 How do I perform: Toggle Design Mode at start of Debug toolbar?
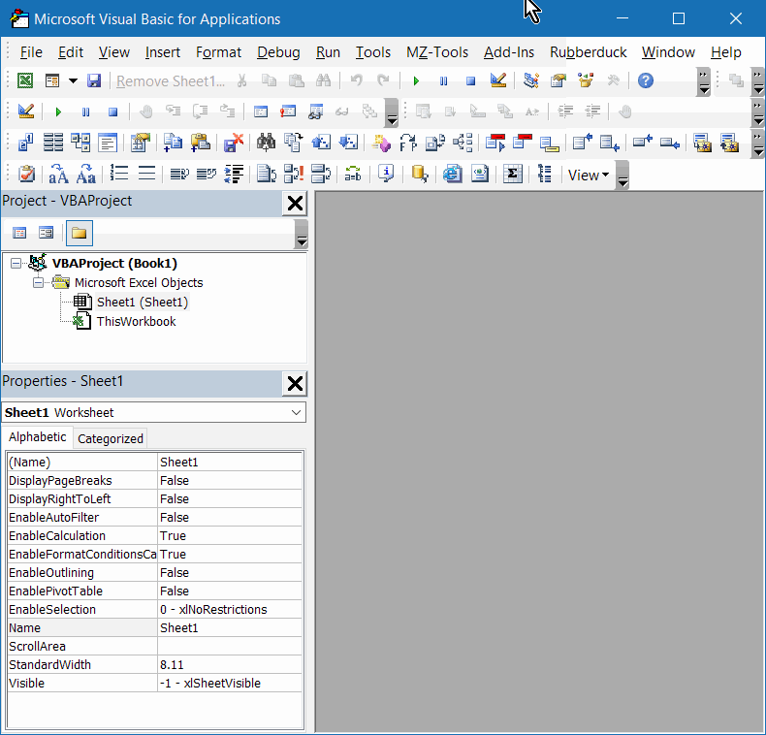26,112
